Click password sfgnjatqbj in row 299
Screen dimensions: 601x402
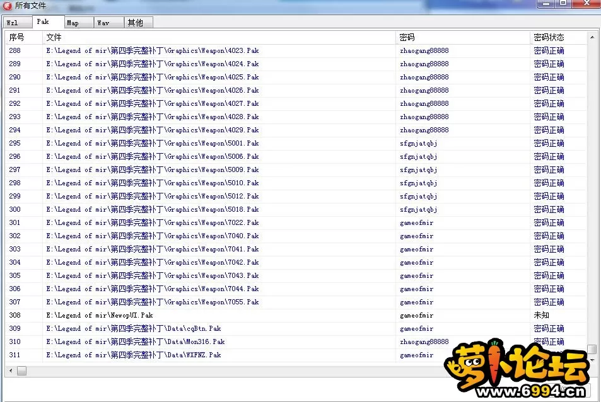tap(418, 196)
